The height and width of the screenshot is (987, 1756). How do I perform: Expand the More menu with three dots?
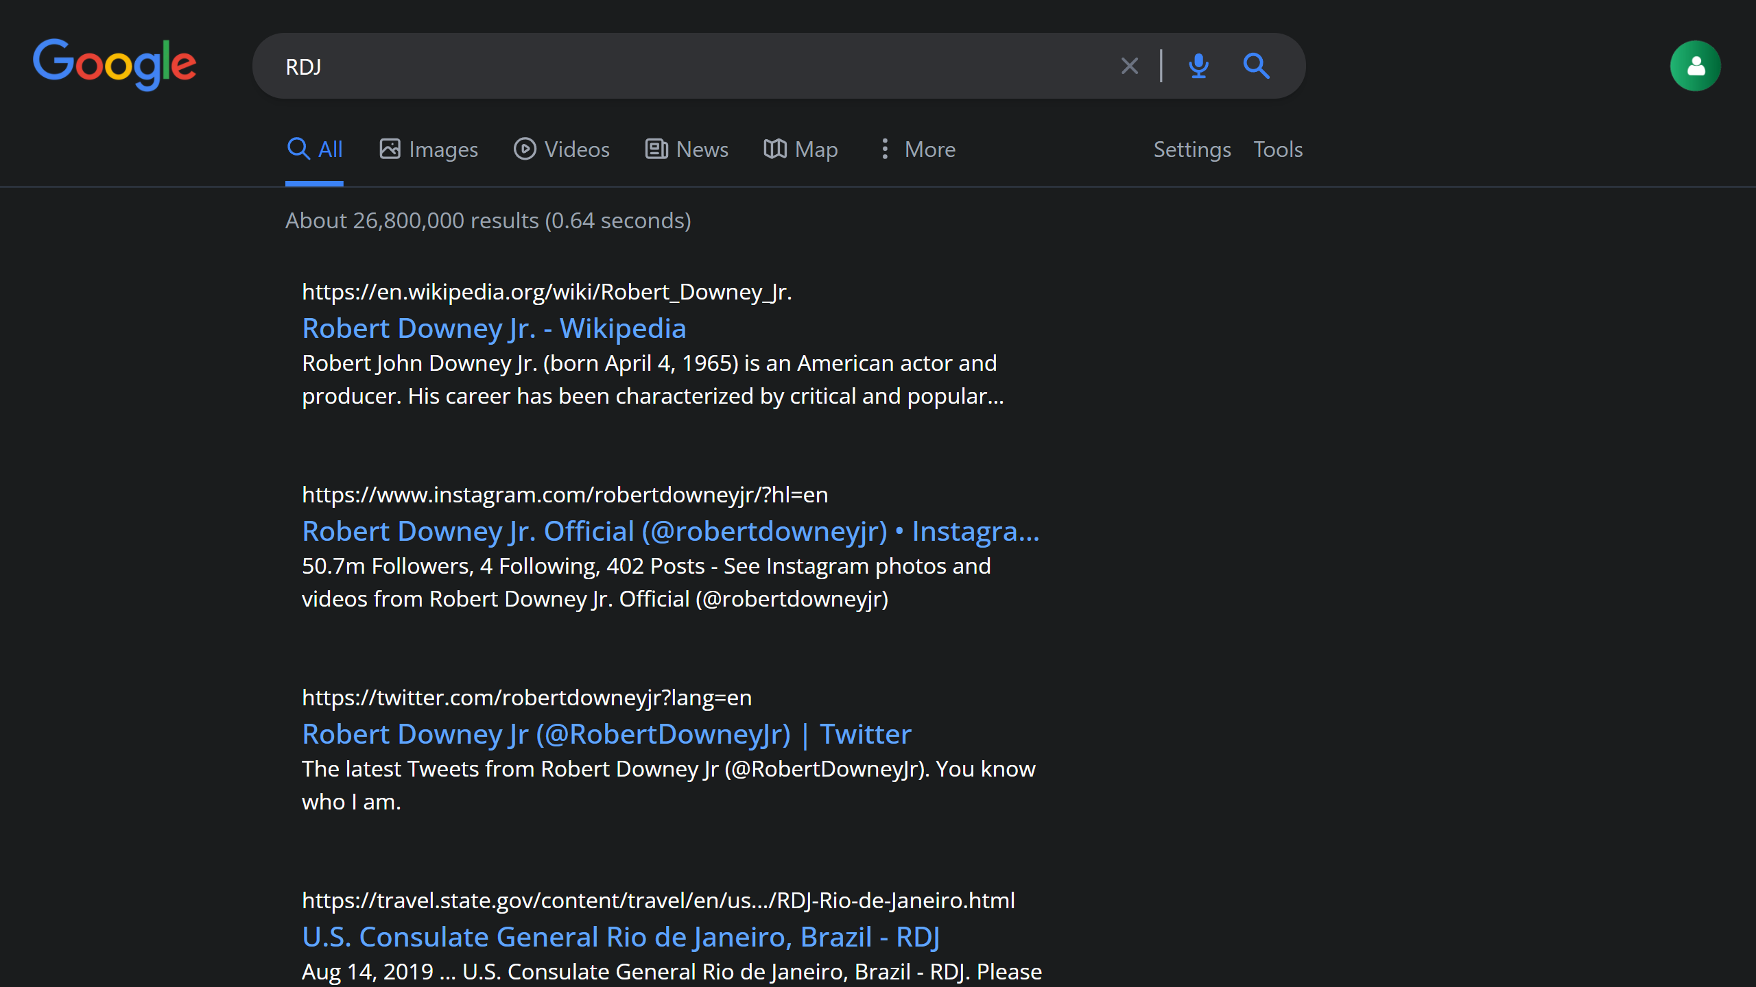(x=885, y=149)
